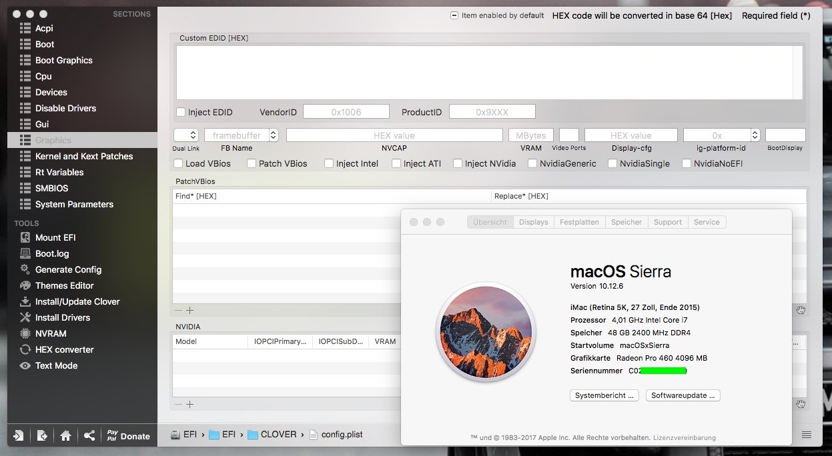Enable the NvidiaNoEFI checkbox
832x456 pixels.
click(x=687, y=163)
